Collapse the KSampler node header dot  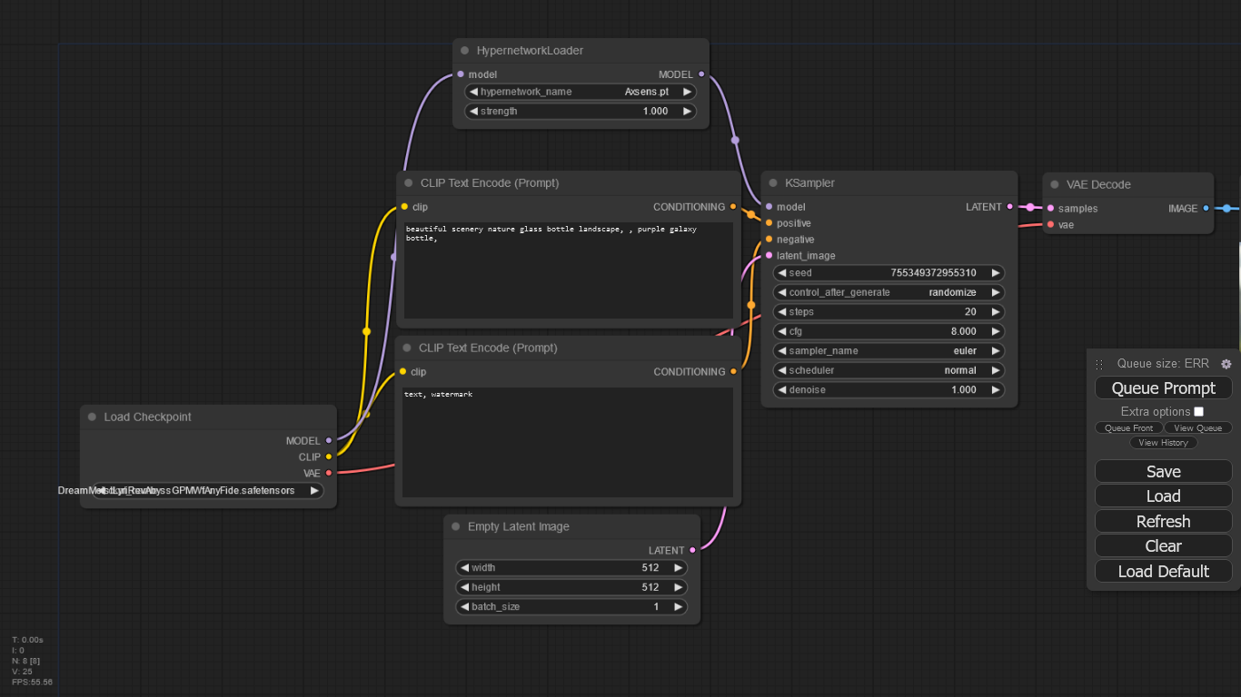(771, 182)
